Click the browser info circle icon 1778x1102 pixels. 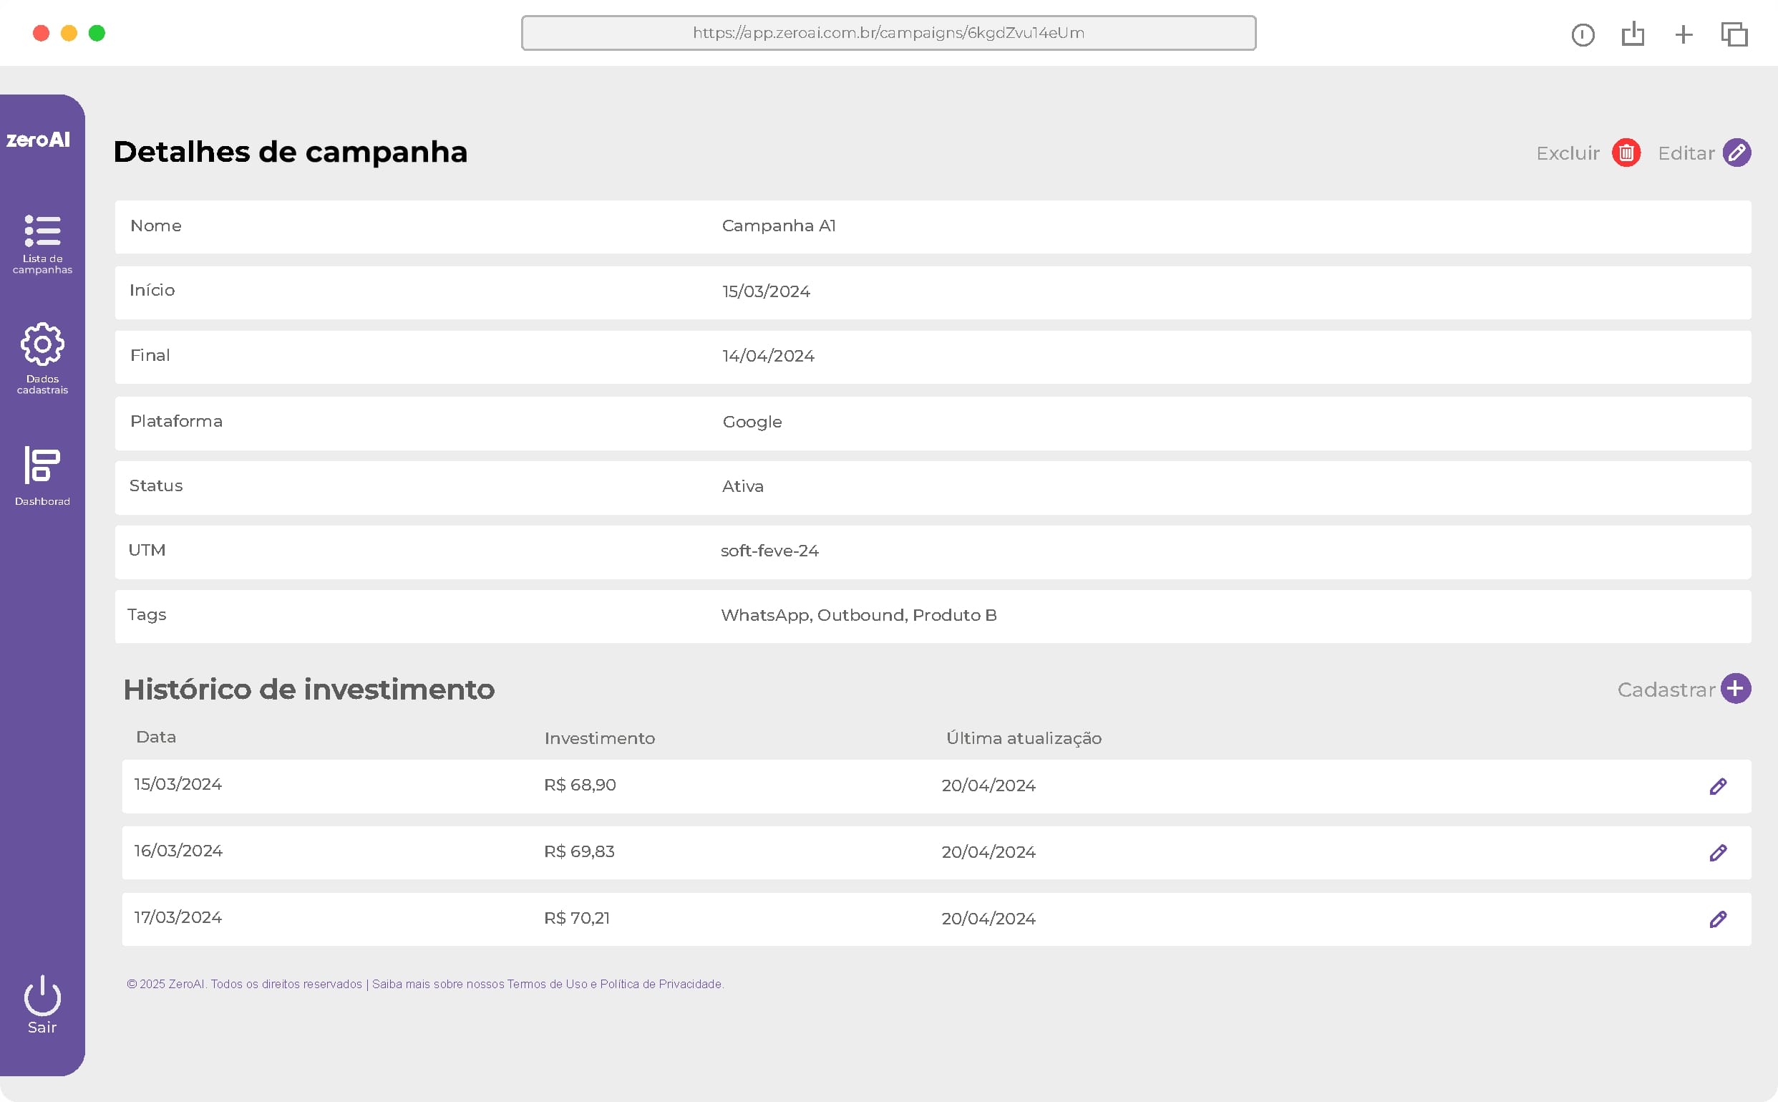(1583, 34)
